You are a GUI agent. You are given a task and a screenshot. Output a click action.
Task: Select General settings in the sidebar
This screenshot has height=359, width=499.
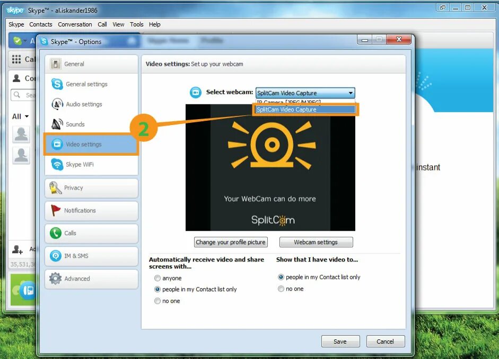pyautogui.click(x=91, y=84)
